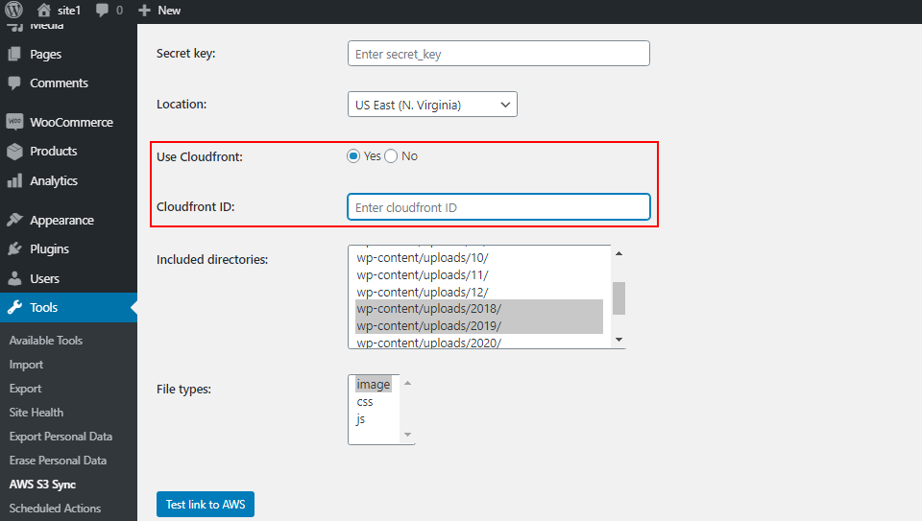Image resolution: width=922 pixels, height=521 pixels.
Task: Open Export Personal Data link
Action: (x=61, y=437)
